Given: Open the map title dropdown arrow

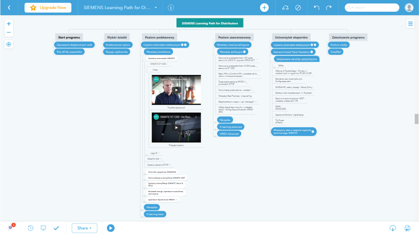Looking at the screenshot, I should [x=156, y=7].
